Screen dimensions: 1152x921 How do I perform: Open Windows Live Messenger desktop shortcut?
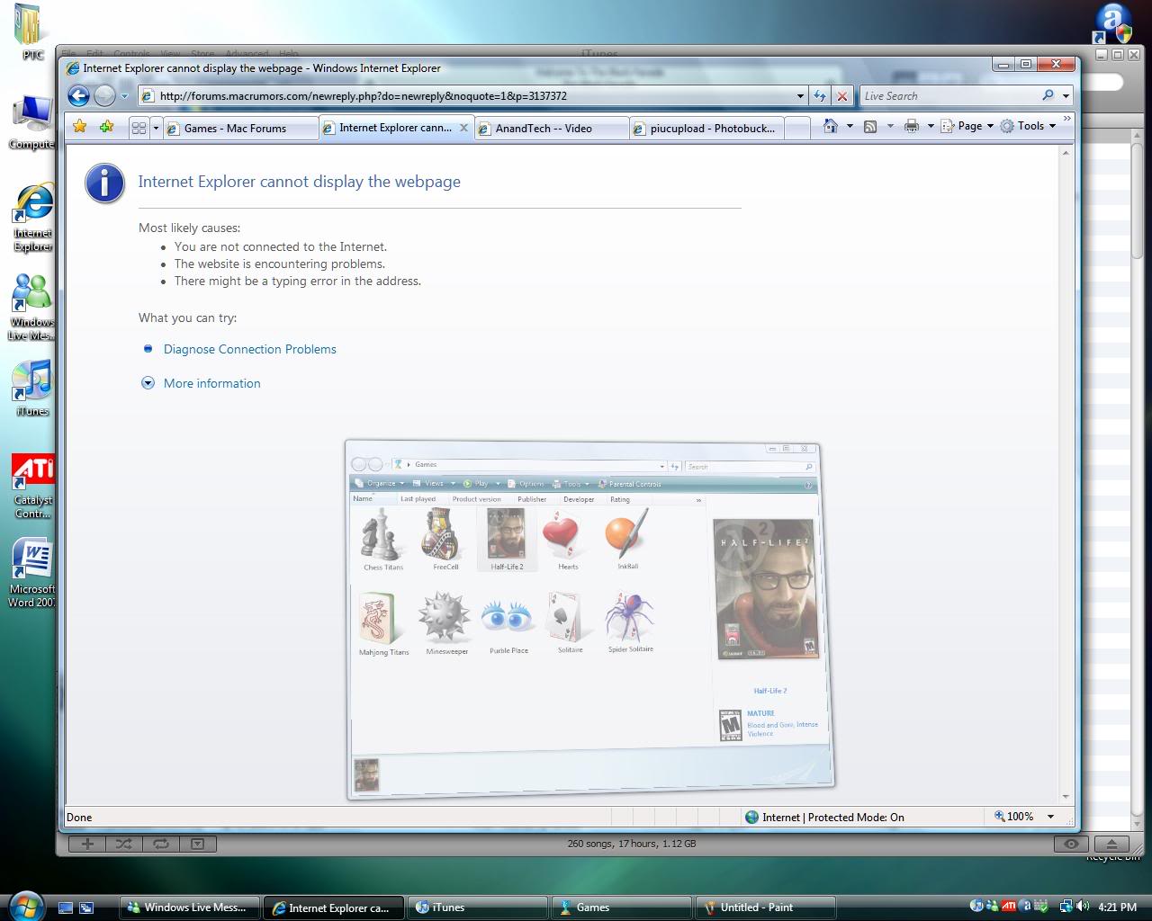[x=32, y=308]
